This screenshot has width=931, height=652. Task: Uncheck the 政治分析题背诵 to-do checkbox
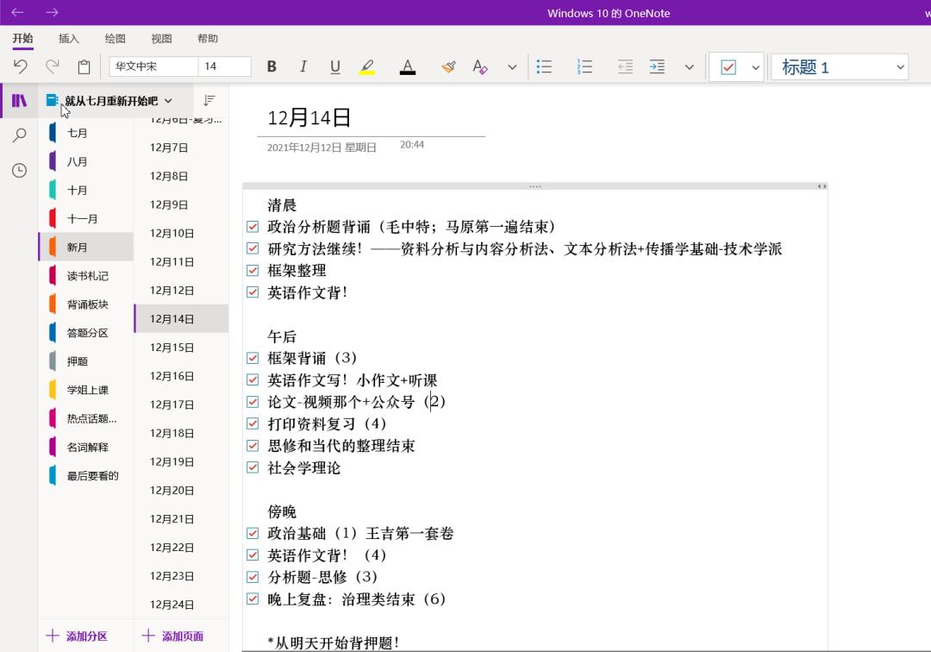tap(253, 226)
